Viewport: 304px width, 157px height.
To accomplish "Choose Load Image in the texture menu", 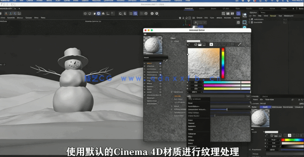I will 194,106.
